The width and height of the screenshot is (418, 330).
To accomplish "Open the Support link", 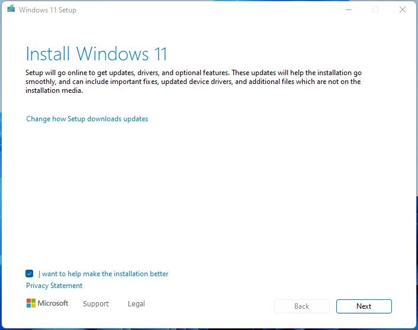I will pos(96,304).
